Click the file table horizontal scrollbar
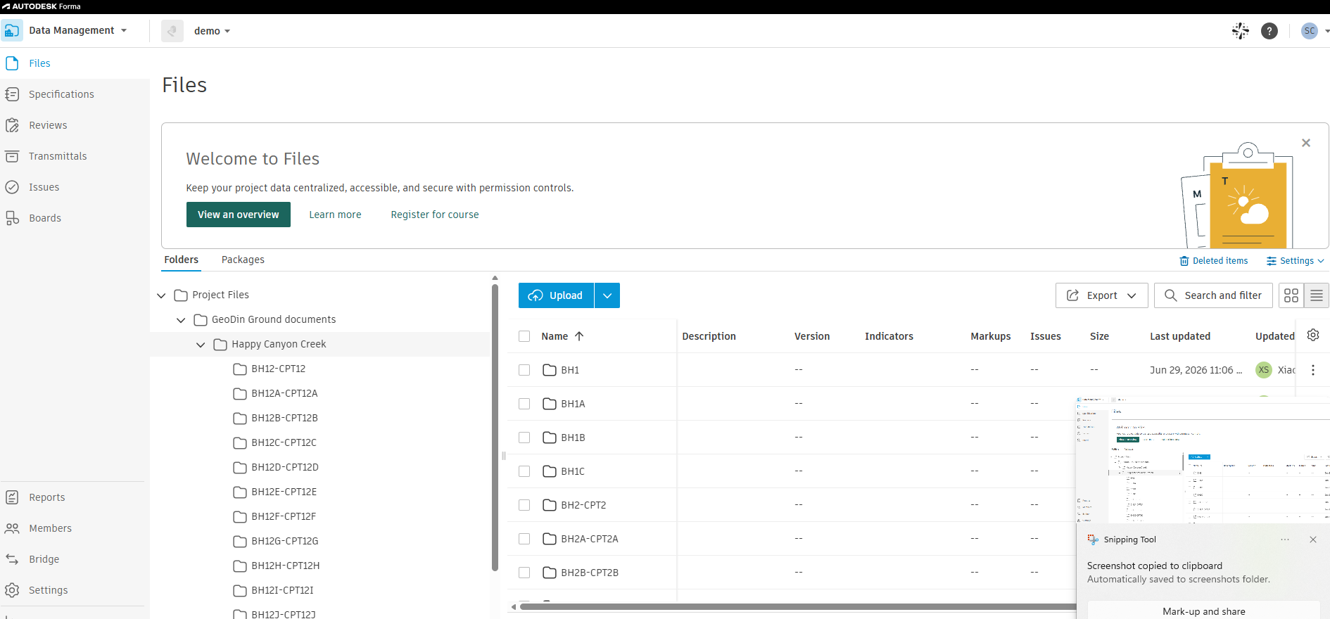 click(x=798, y=606)
